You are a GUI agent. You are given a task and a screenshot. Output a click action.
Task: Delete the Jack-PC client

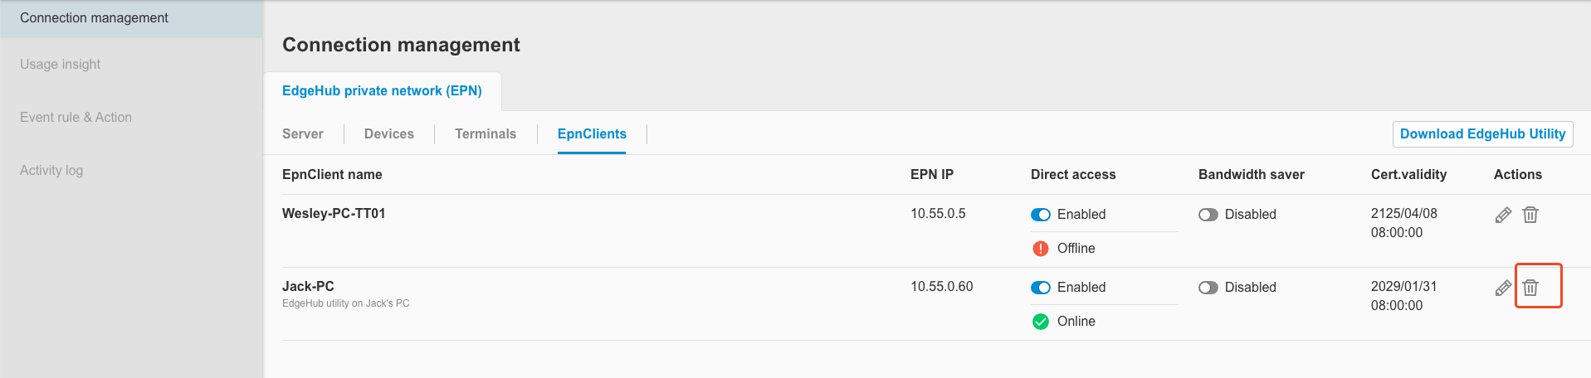click(1530, 288)
